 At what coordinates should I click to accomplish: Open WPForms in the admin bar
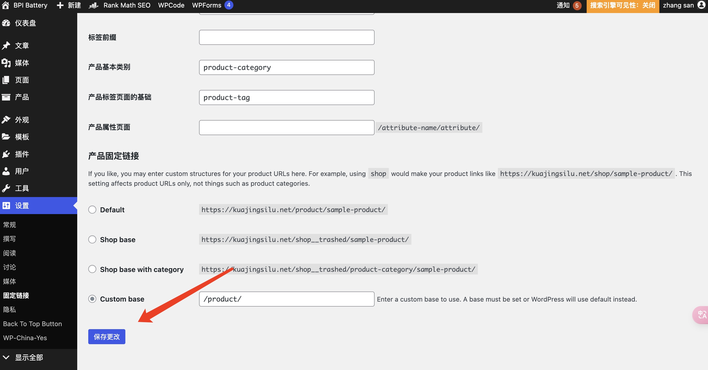[207, 5]
